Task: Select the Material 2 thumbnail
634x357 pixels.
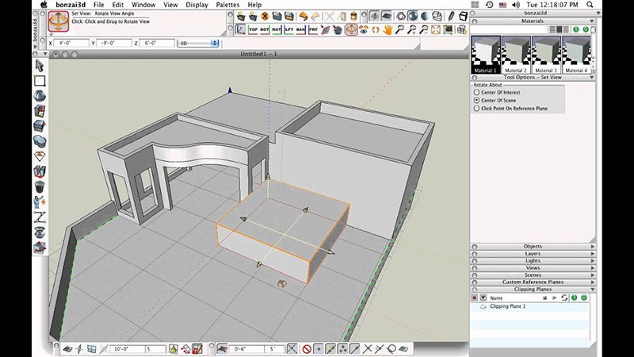Action: coord(516,55)
